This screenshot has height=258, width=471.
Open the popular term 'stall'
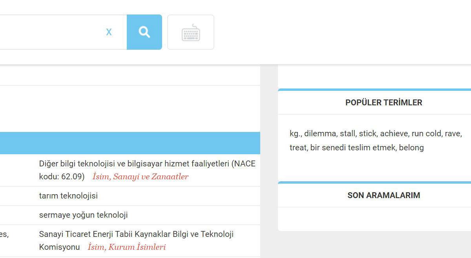(x=348, y=133)
